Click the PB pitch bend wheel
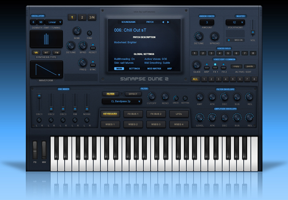Viewport: 288px width, 200px height. click(35, 150)
